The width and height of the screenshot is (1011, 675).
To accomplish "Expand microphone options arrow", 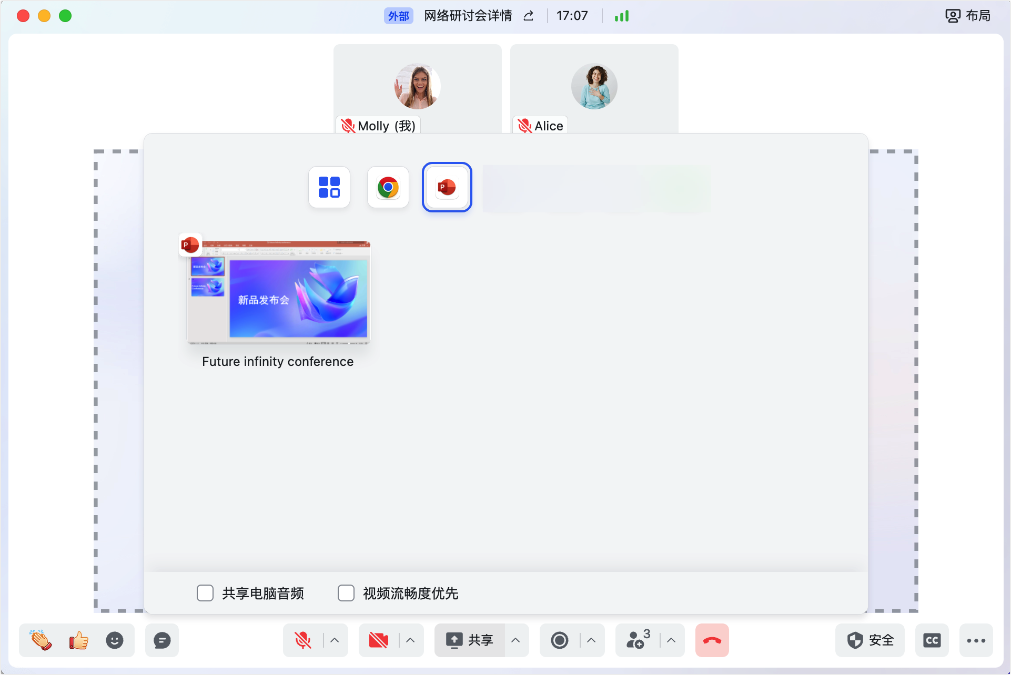I will coord(335,640).
